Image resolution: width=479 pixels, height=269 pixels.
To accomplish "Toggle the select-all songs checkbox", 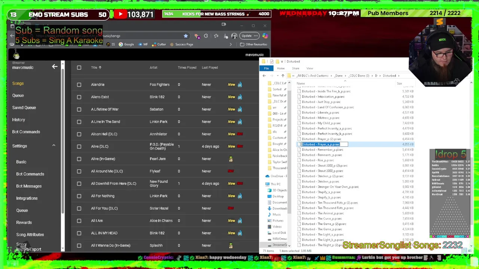I will 79,68.
